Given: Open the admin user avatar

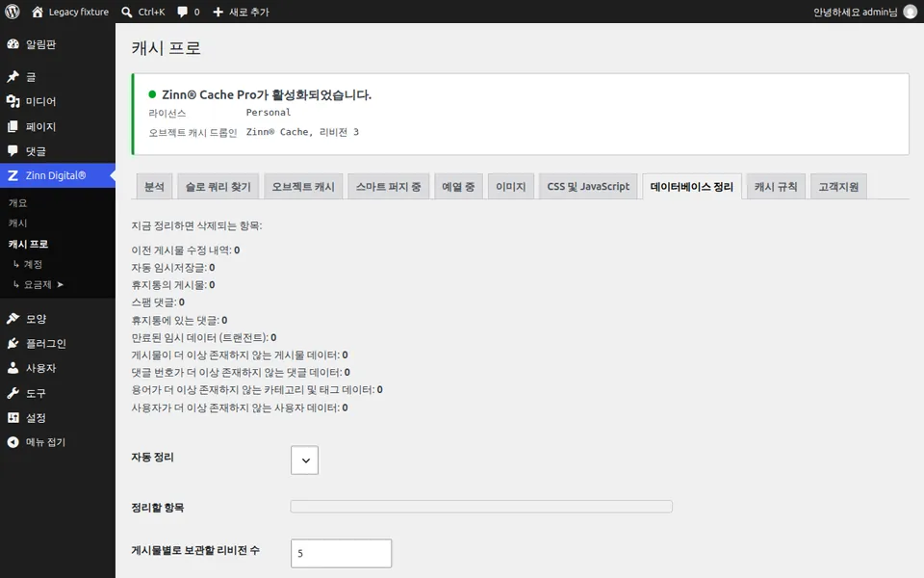Looking at the screenshot, I should 911,12.
